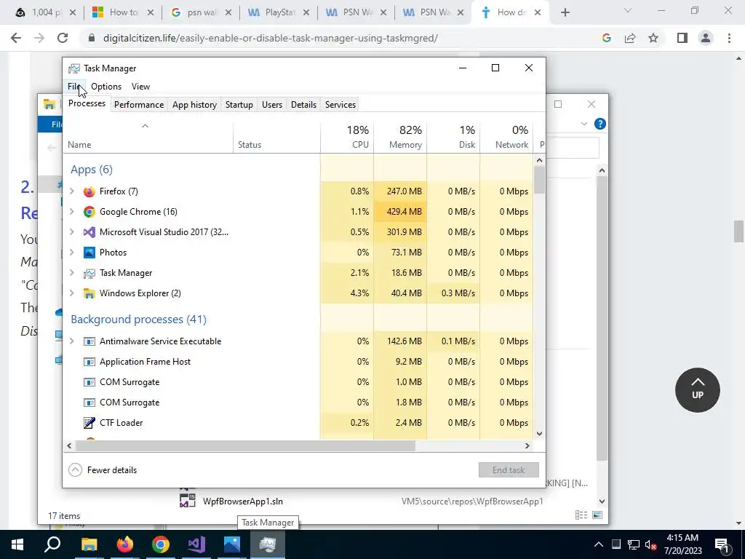745x559 pixels.
Task: Click the Firefox icon in Apps list
Action: pos(89,191)
